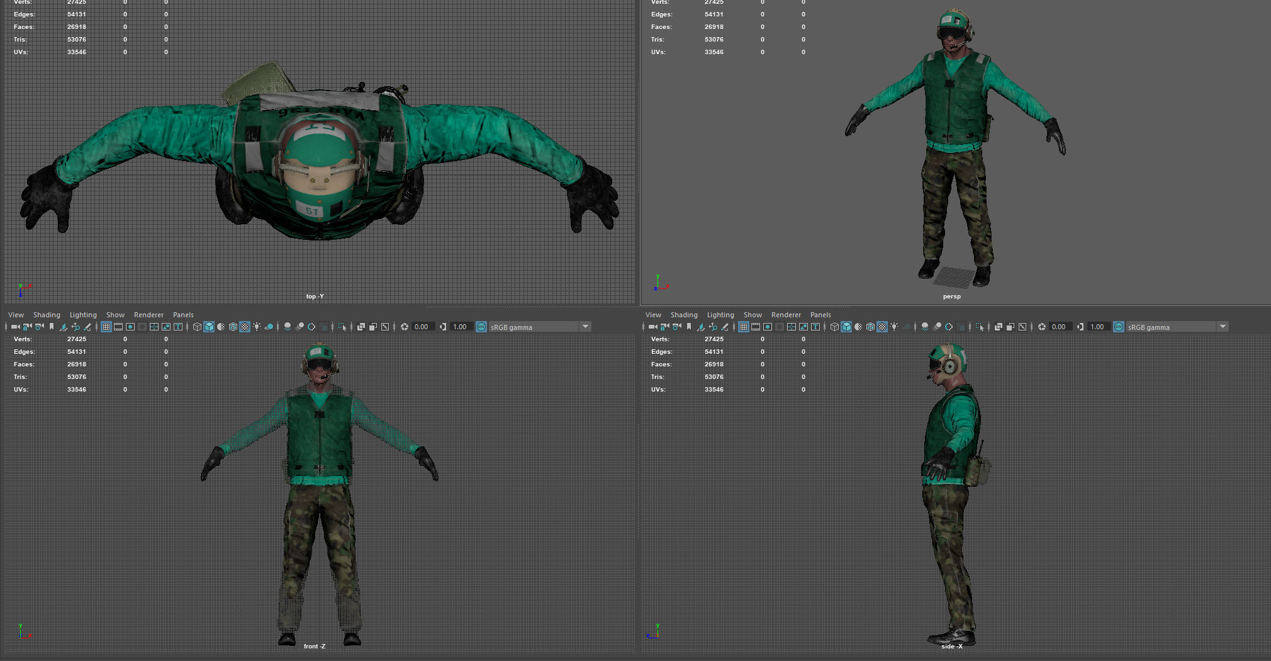The height and width of the screenshot is (661, 1271).
Task: Toggle X-Ray Joints in front panel toolbar
Action: [x=385, y=327]
